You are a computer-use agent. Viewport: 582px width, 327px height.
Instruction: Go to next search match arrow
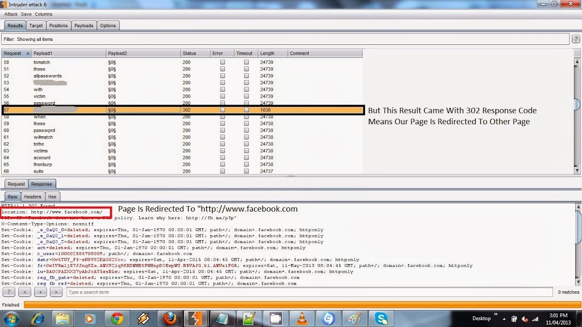pos(56,292)
